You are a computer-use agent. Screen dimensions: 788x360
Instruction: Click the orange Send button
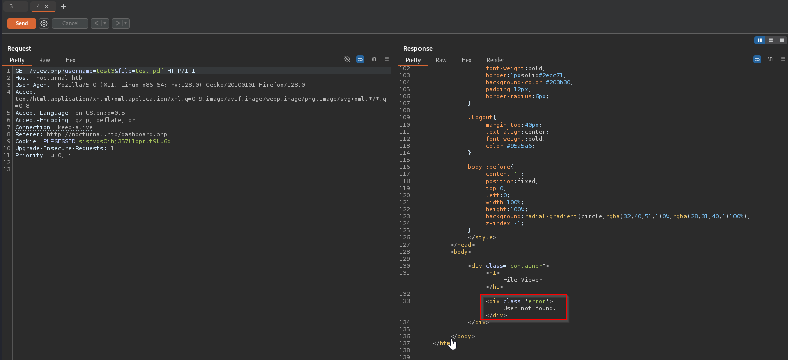[x=22, y=23]
